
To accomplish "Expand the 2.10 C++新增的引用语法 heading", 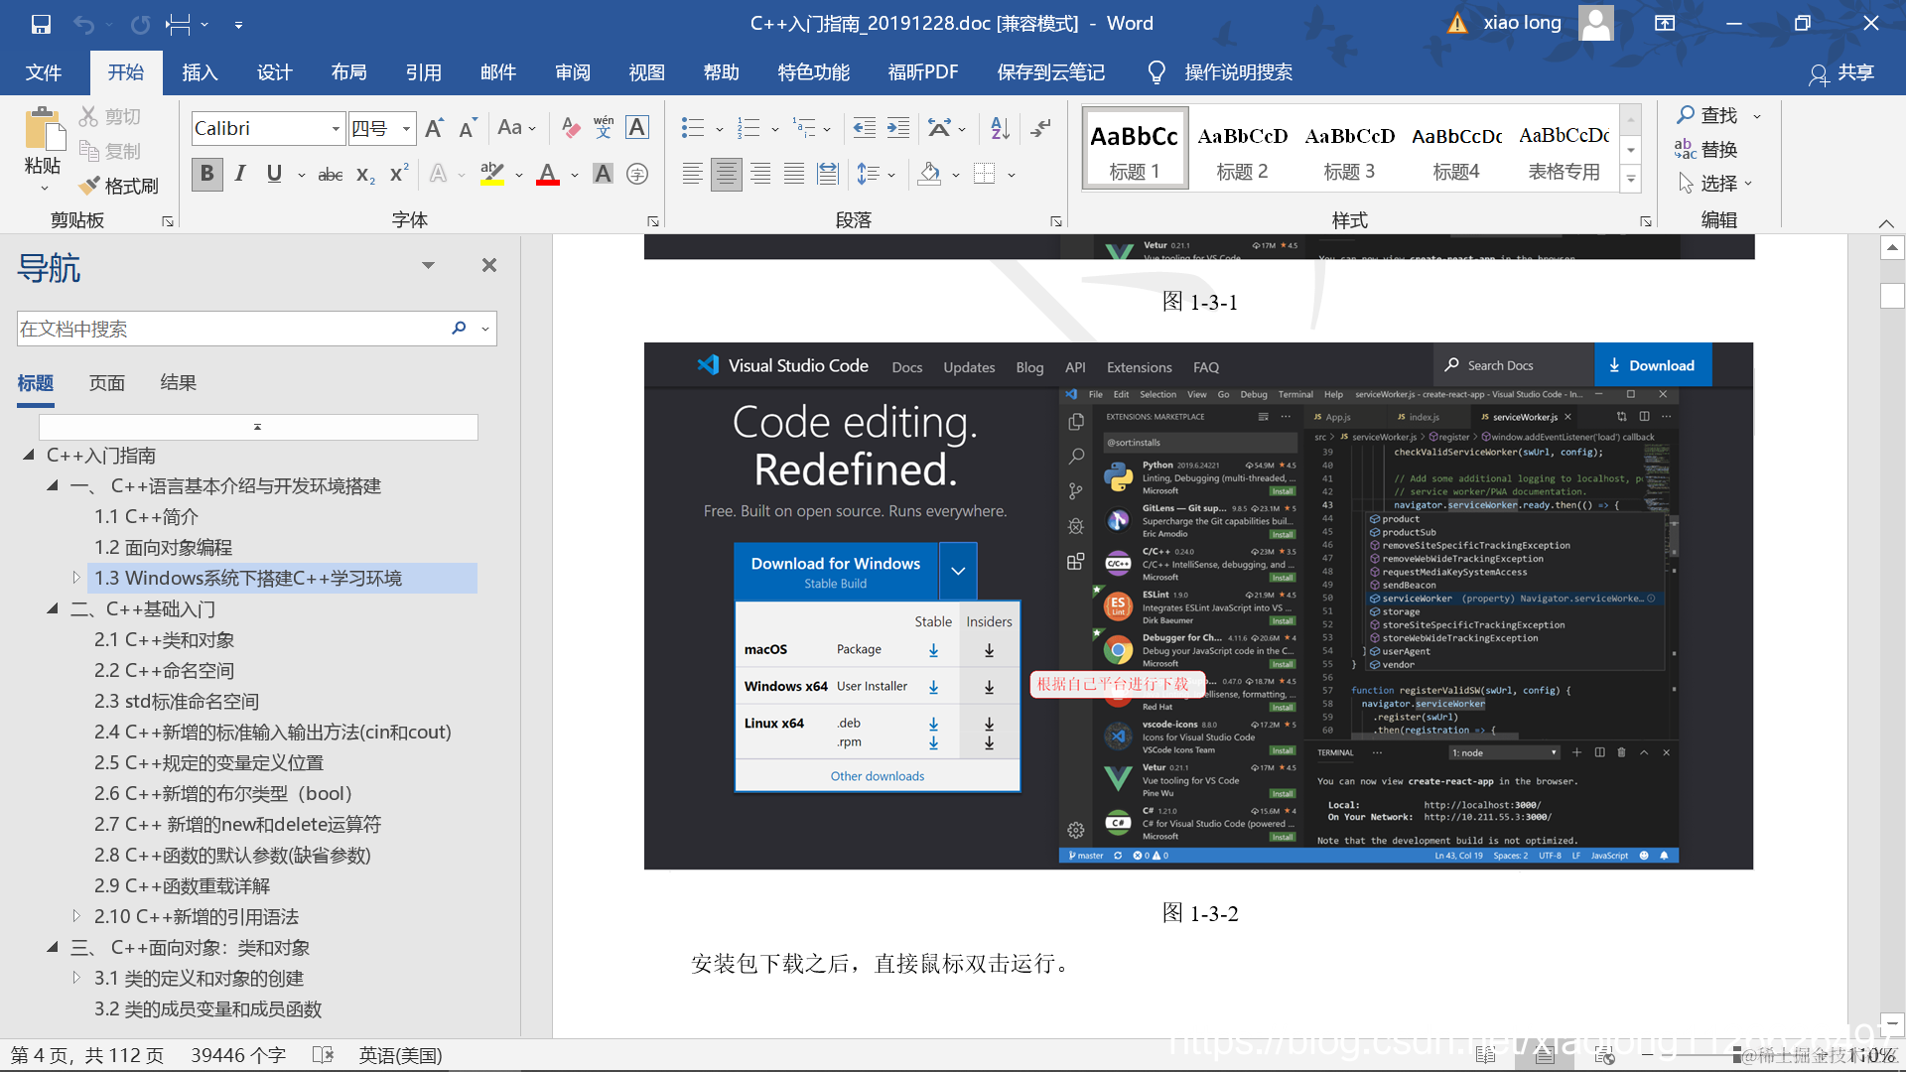I will [76, 916].
